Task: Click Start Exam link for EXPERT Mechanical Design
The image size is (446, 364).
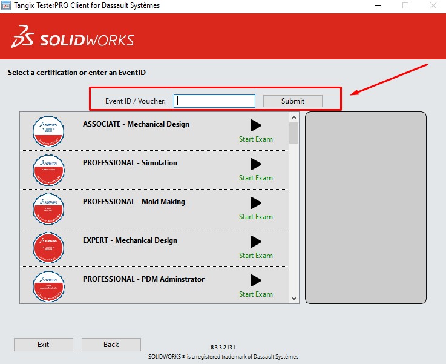Action: click(255, 256)
